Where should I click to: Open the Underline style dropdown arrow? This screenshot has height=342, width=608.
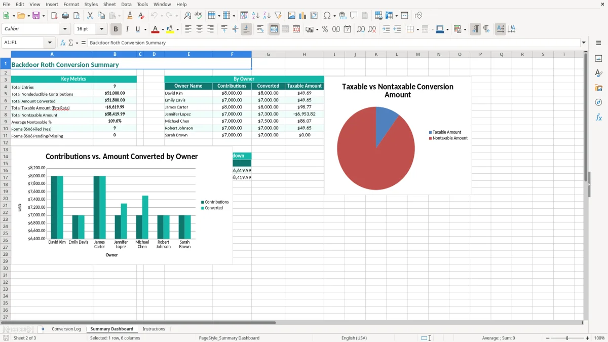(145, 29)
